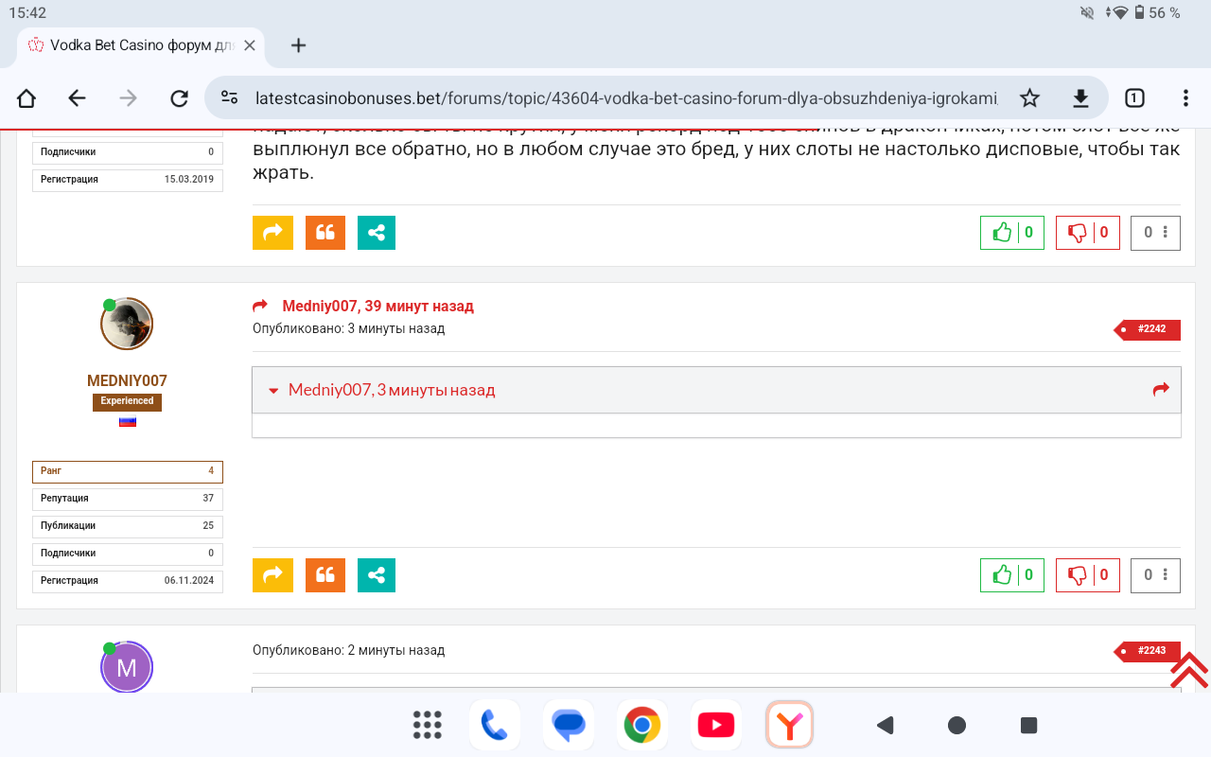Open a new browser tab
The image size is (1211, 757).
coord(298,45)
